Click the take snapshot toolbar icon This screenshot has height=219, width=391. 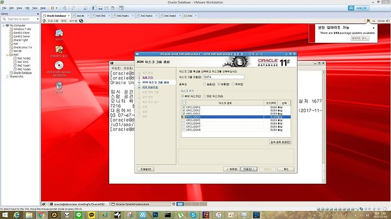(73, 8)
